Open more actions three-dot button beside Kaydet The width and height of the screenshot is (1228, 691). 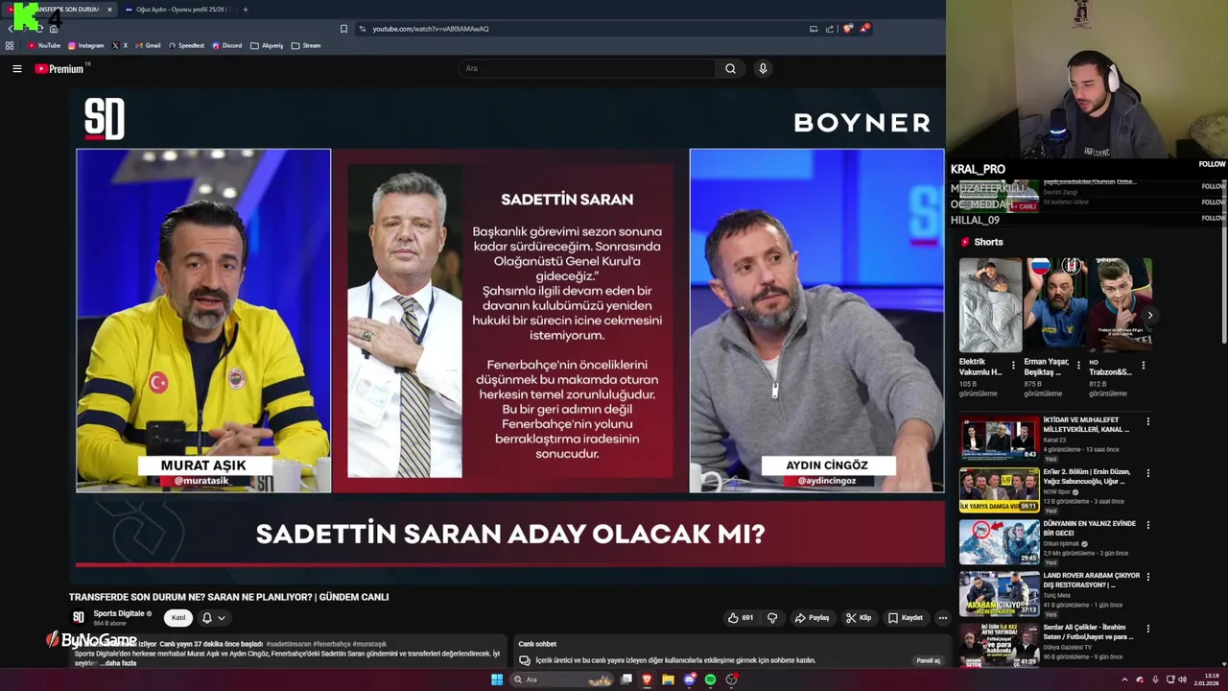coord(943,618)
